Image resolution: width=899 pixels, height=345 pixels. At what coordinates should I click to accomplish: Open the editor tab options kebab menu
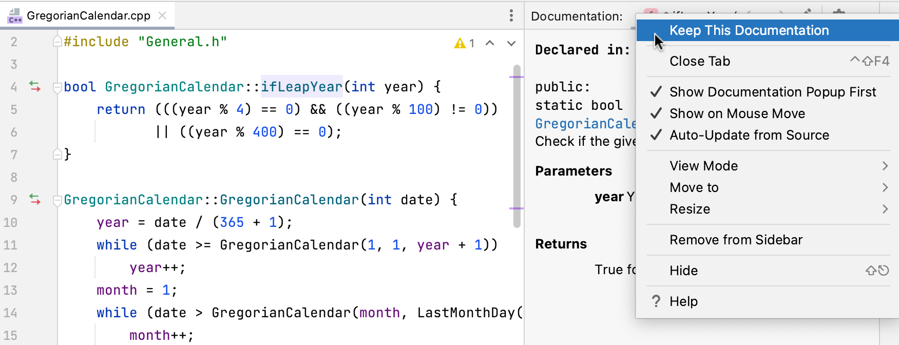point(511,15)
